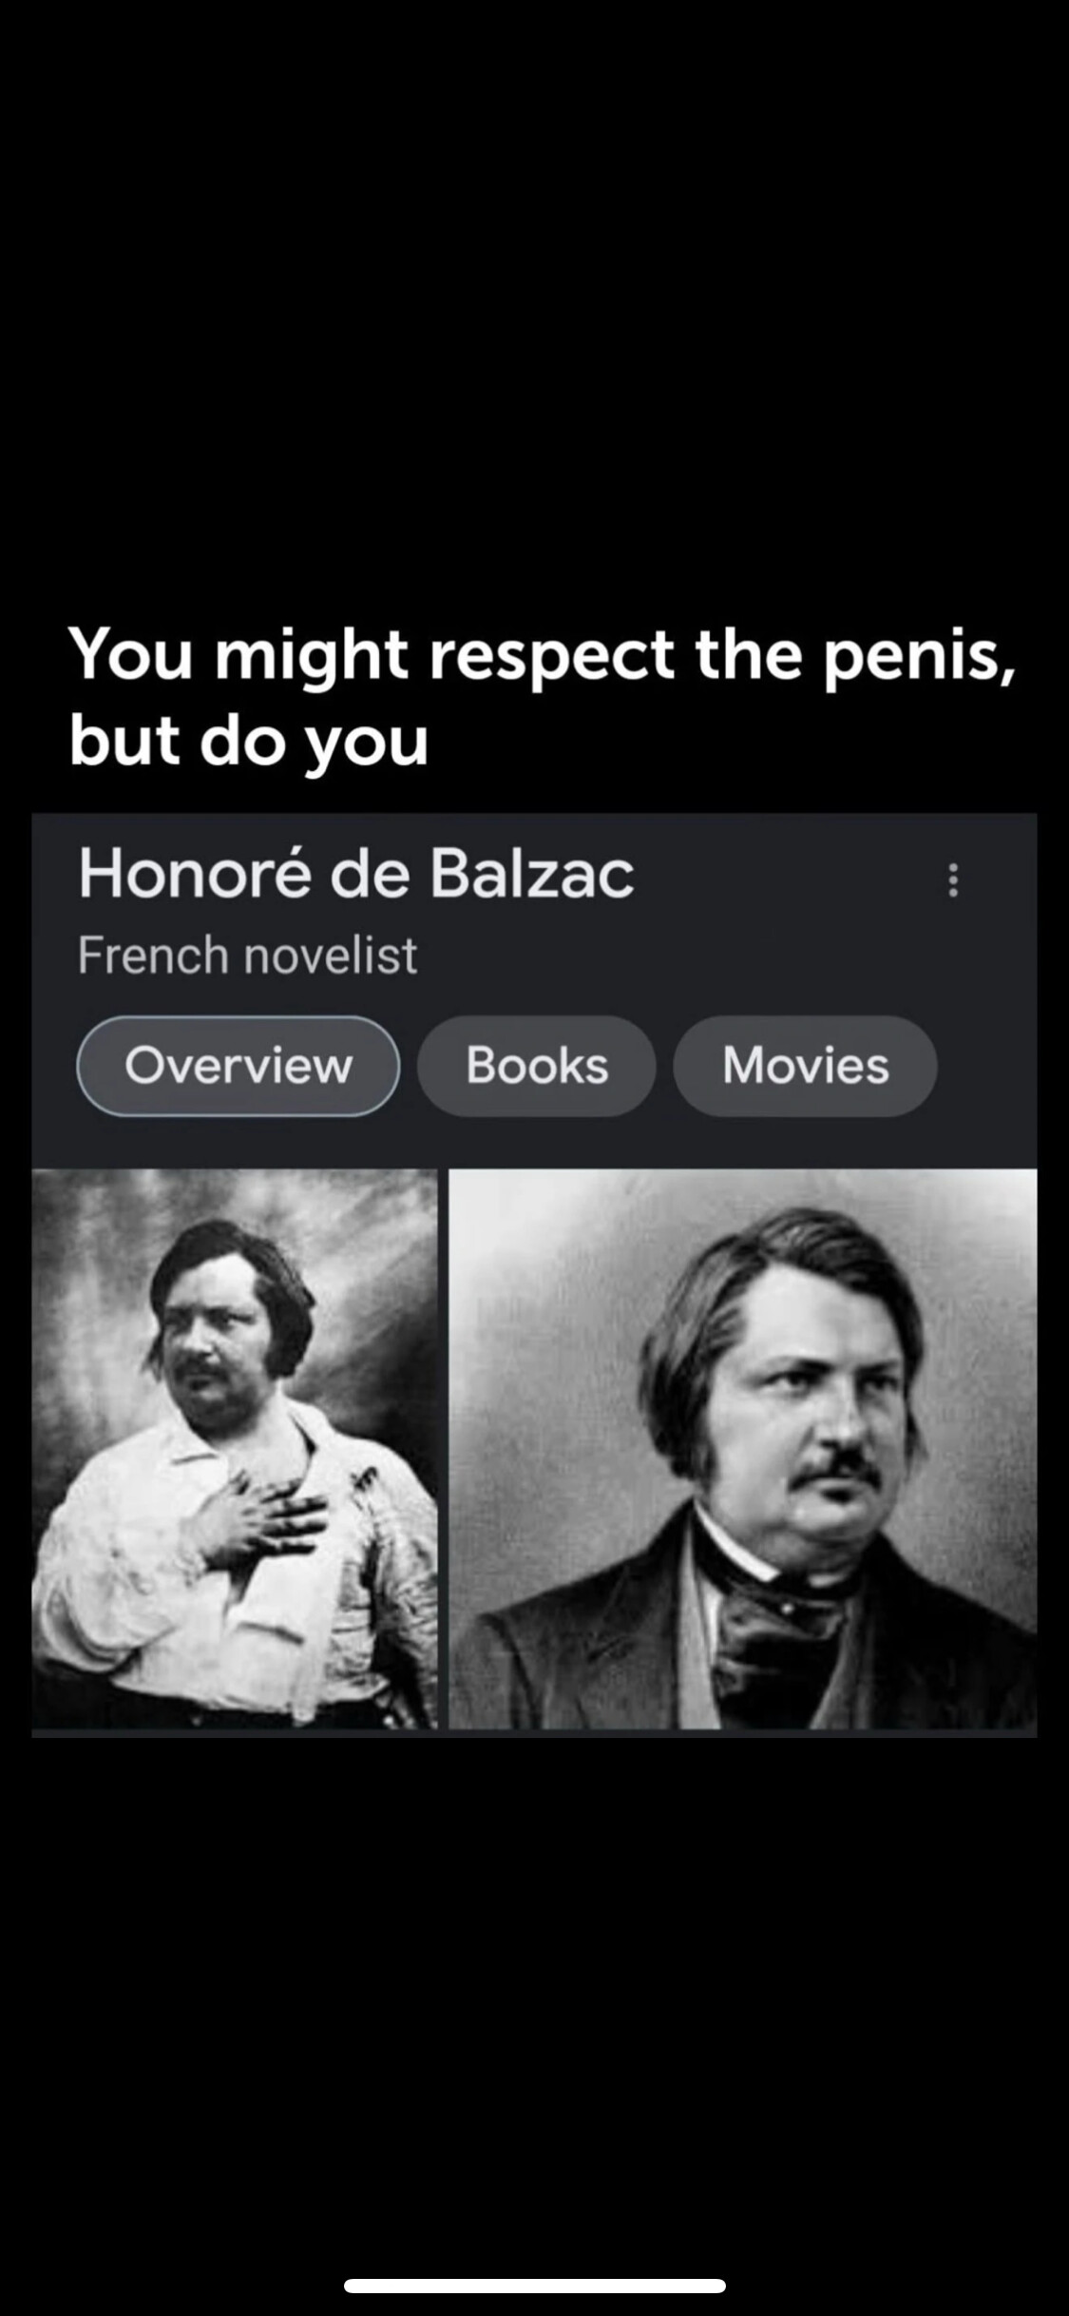
Task: Tap the iOS home indicator bar
Action: point(535,2286)
